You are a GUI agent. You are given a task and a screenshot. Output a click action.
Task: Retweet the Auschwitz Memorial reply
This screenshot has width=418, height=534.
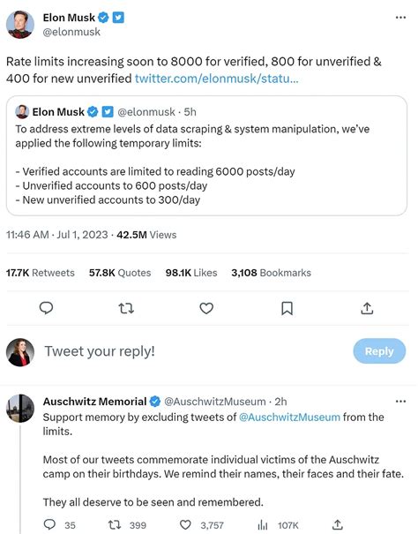point(115,525)
